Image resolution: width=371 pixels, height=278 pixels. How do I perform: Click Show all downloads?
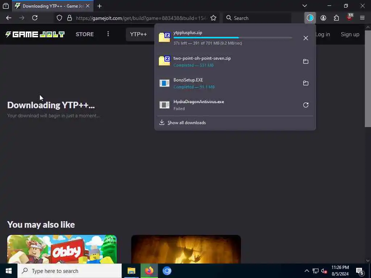(x=187, y=123)
